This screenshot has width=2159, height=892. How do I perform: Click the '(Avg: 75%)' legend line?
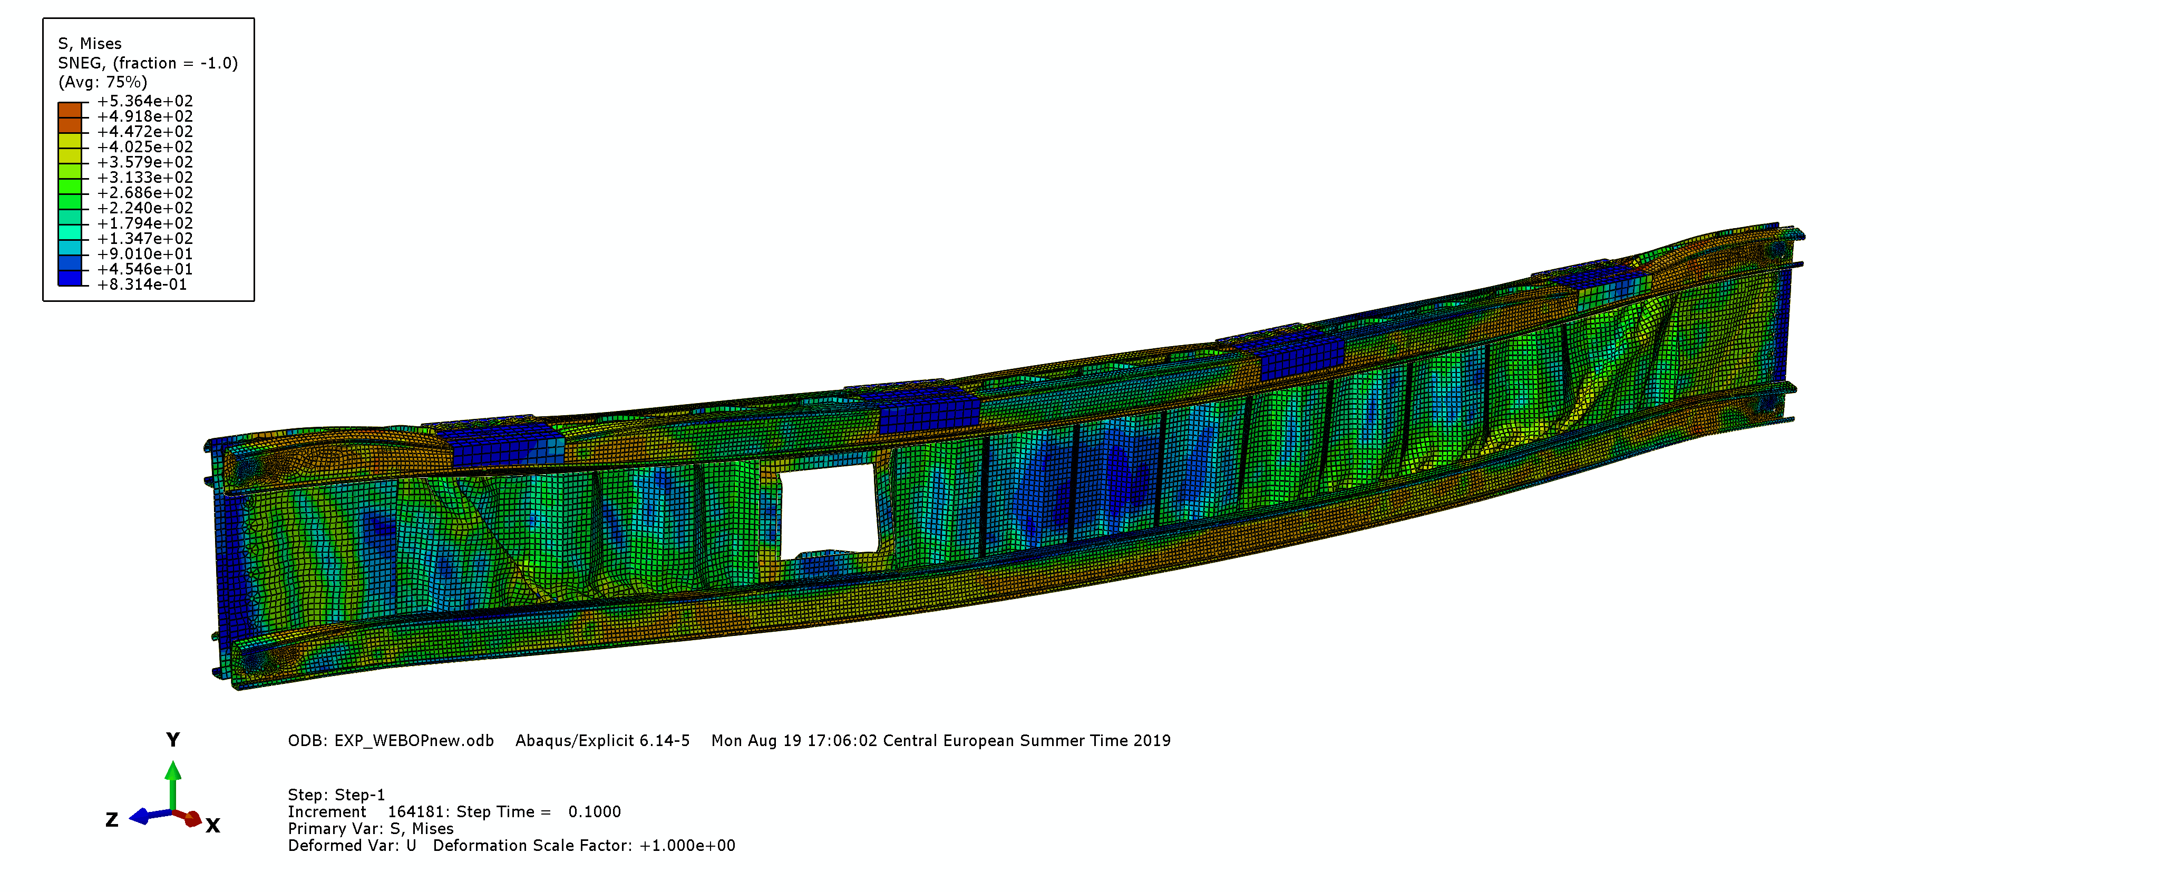(102, 82)
